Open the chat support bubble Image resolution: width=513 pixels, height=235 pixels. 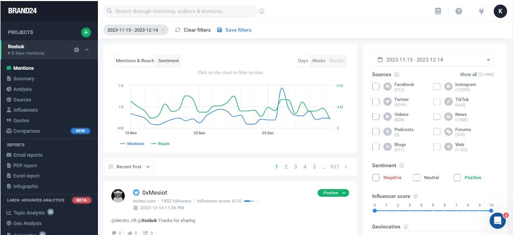(497, 221)
